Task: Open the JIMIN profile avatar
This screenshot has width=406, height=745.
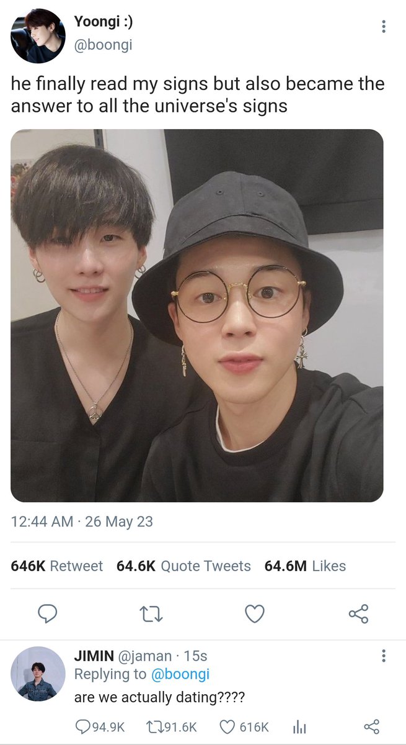Action: [x=38, y=674]
